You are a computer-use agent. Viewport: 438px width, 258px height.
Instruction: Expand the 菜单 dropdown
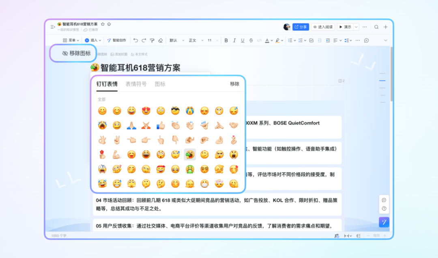(71, 41)
